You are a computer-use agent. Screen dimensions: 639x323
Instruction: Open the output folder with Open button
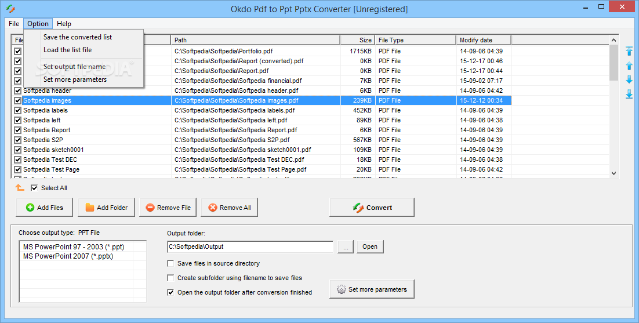pyautogui.click(x=370, y=246)
